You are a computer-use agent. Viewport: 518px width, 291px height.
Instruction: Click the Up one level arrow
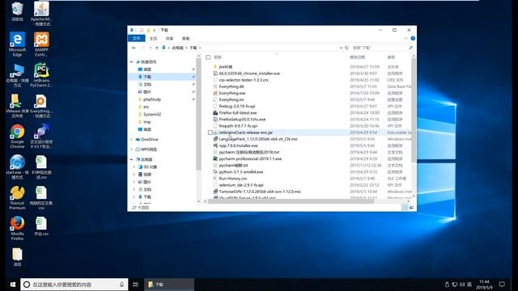(156, 48)
